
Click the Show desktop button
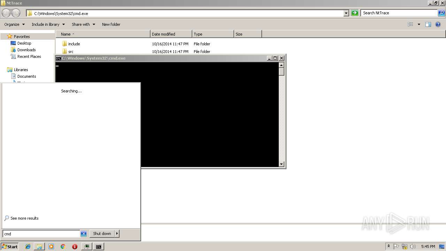pyautogui.click(x=442, y=246)
